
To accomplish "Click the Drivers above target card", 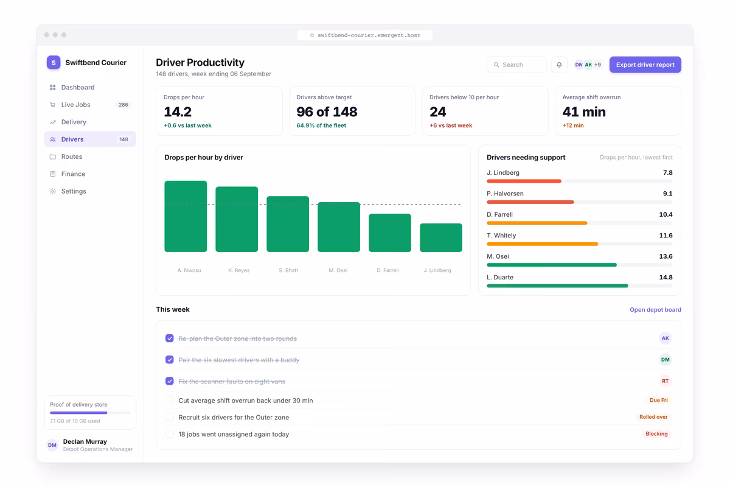I will [x=352, y=111].
